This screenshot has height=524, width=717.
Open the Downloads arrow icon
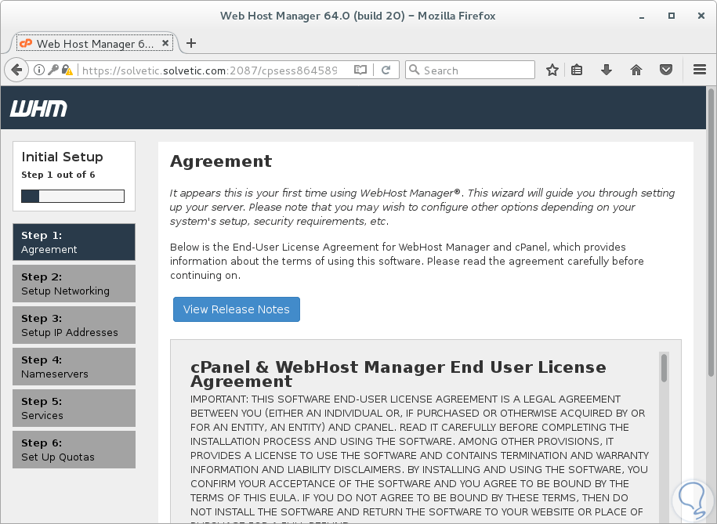pyautogui.click(x=607, y=70)
